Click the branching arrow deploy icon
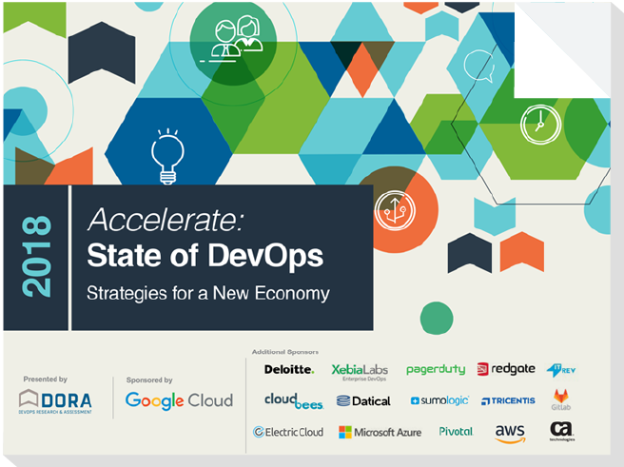624x467 pixels. 395,211
